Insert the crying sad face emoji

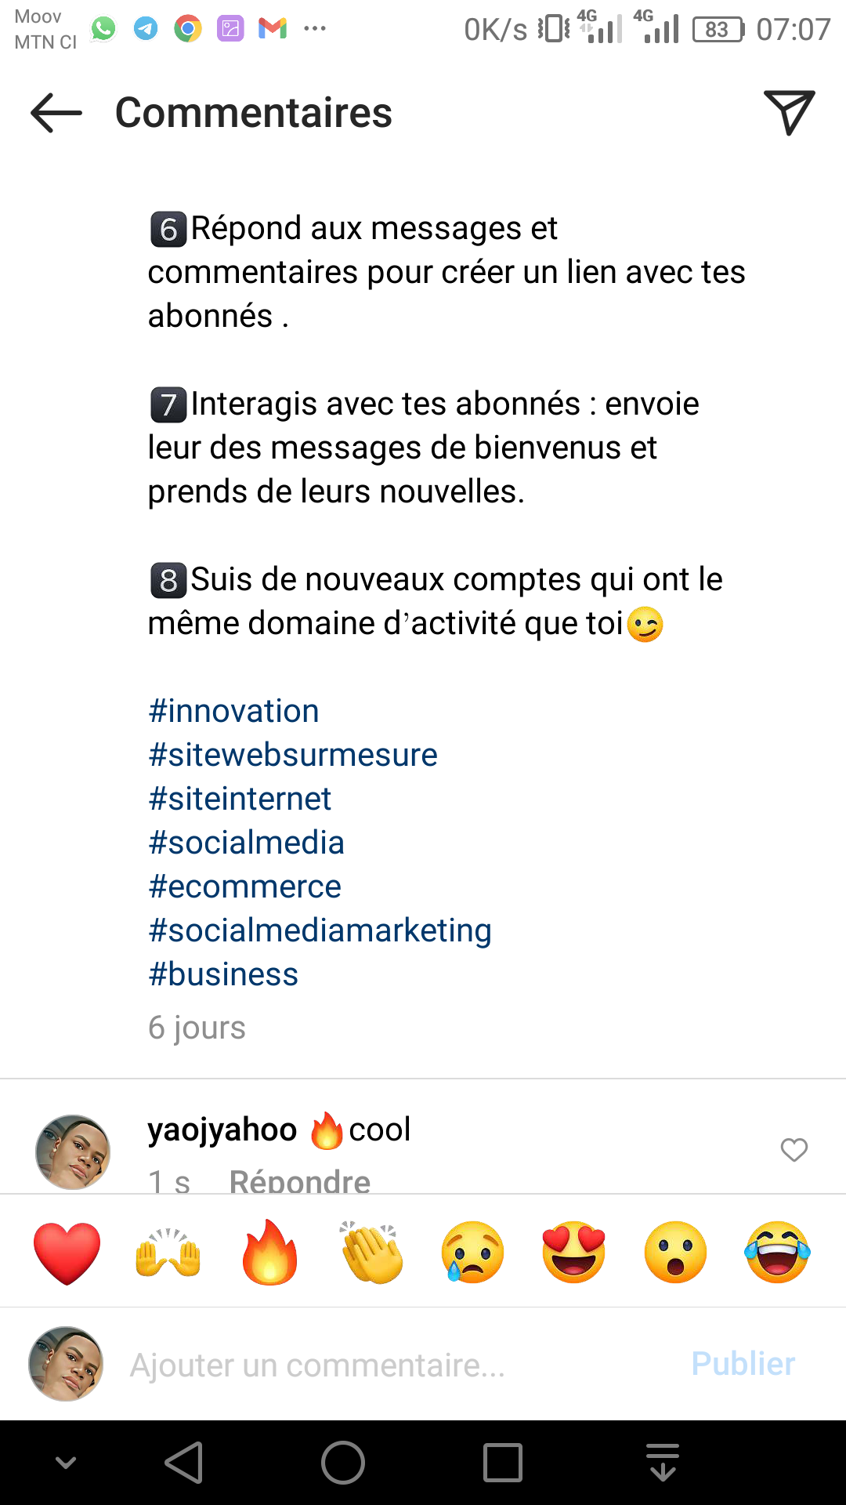[x=473, y=1252]
